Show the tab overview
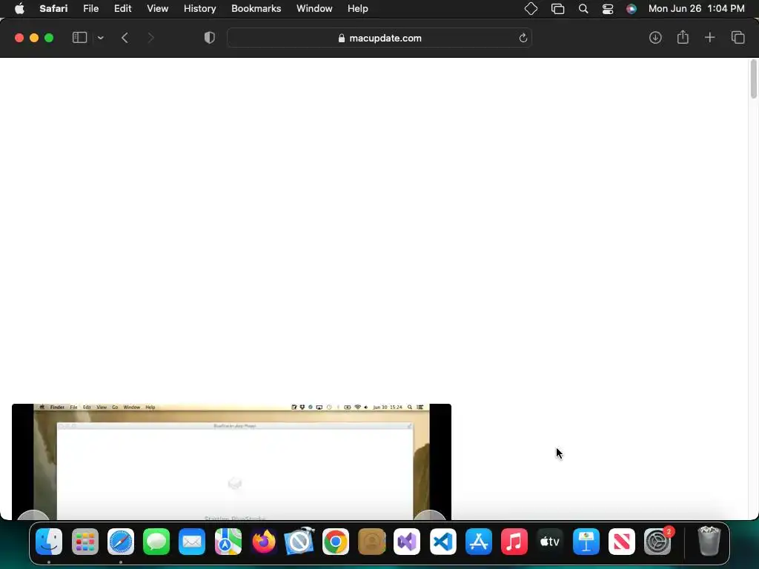The width and height of the screenshot is (759, 569). [x=738, y=38]
